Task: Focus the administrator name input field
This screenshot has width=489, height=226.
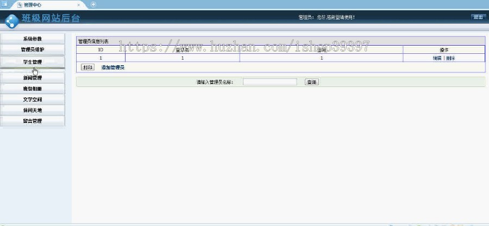Action: pyautogui.click(x=269, y=81)
